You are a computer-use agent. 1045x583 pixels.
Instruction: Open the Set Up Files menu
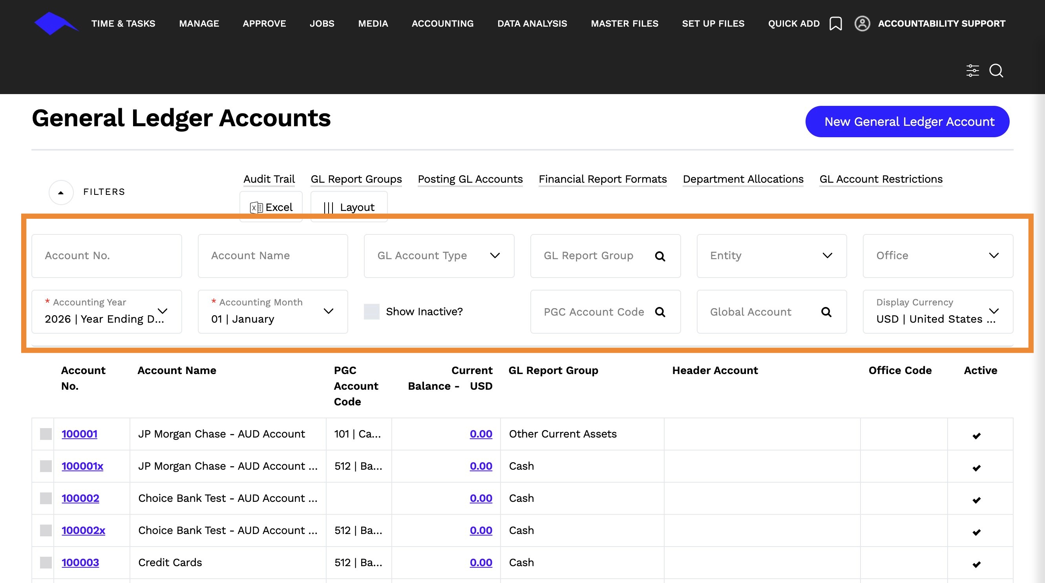[713, 24]
